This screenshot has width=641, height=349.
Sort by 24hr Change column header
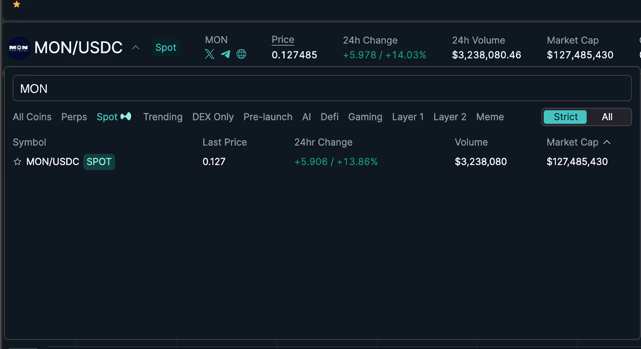(x=323, y=142)
